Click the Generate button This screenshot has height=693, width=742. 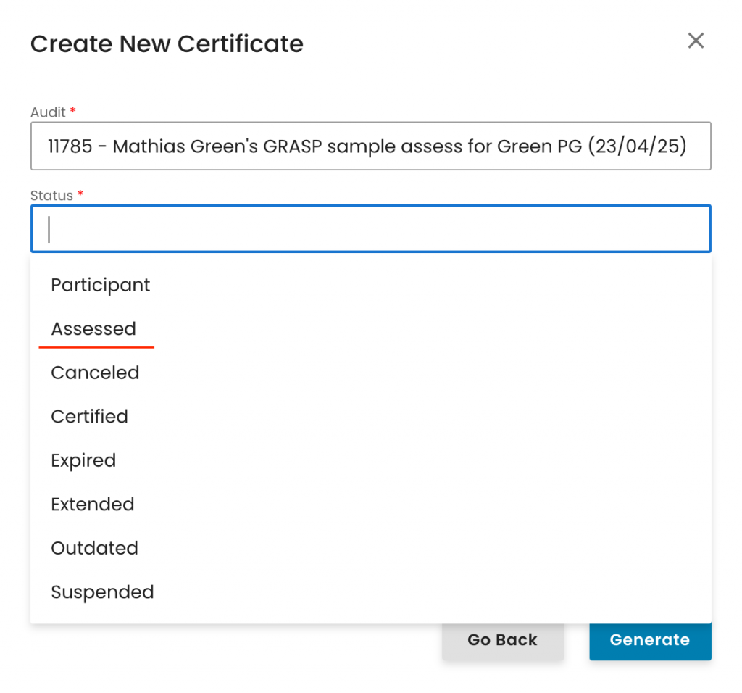pos(649,640)
